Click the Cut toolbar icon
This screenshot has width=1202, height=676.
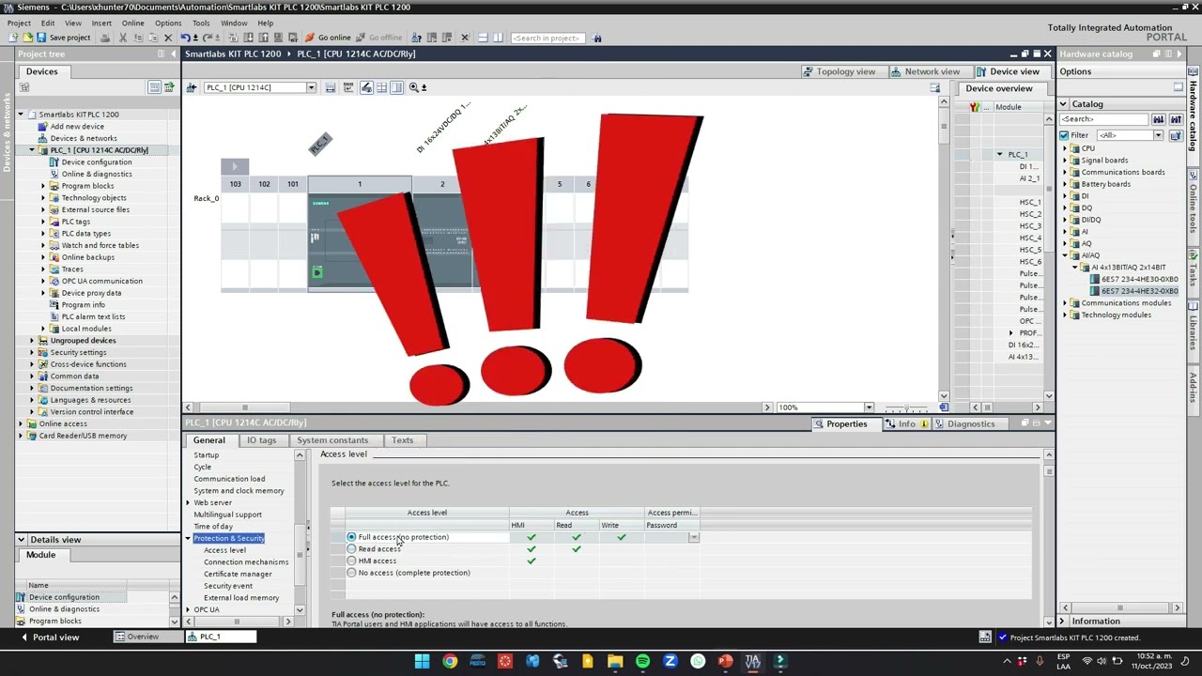click(121, 38)
